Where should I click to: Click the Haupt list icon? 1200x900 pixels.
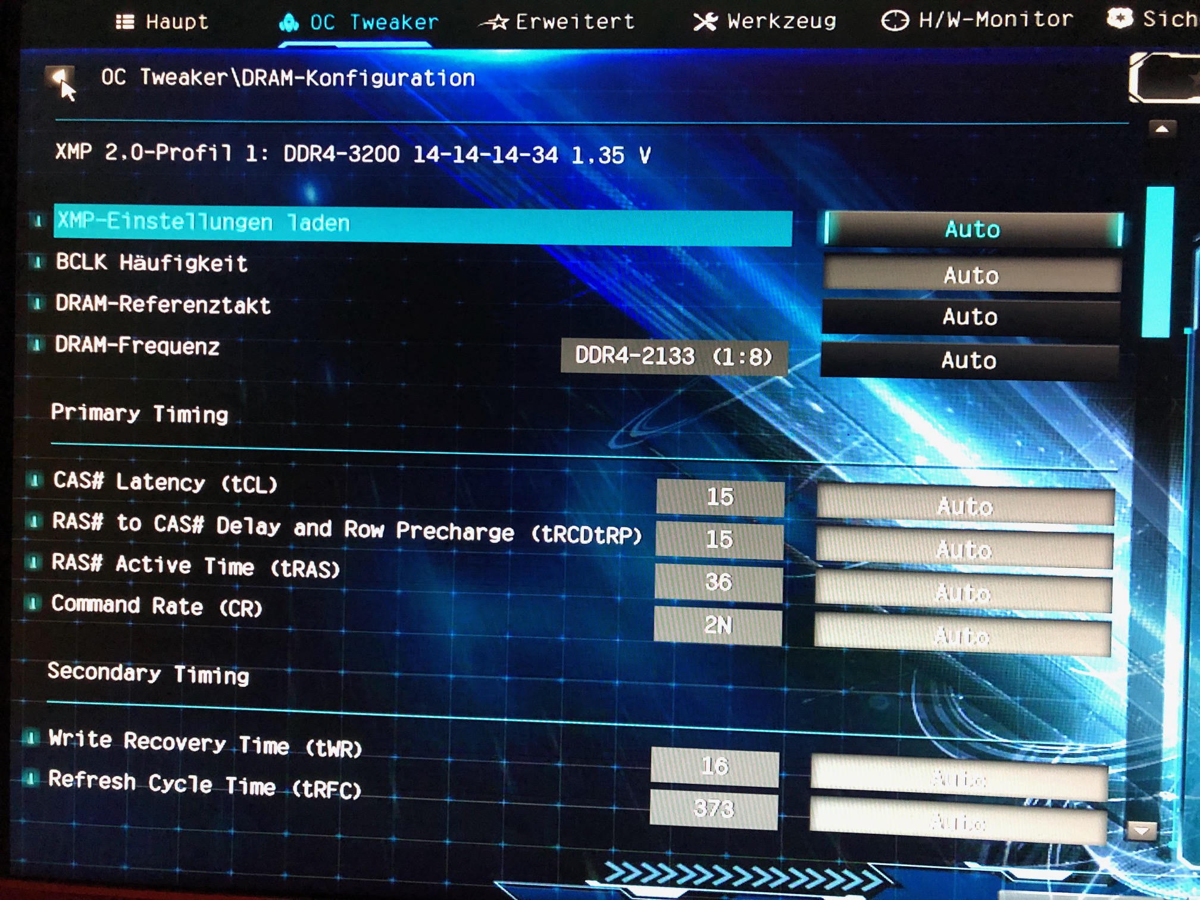point(125,22)
